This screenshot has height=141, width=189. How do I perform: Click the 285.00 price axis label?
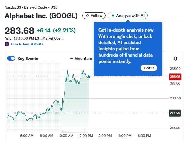point(175,69)
